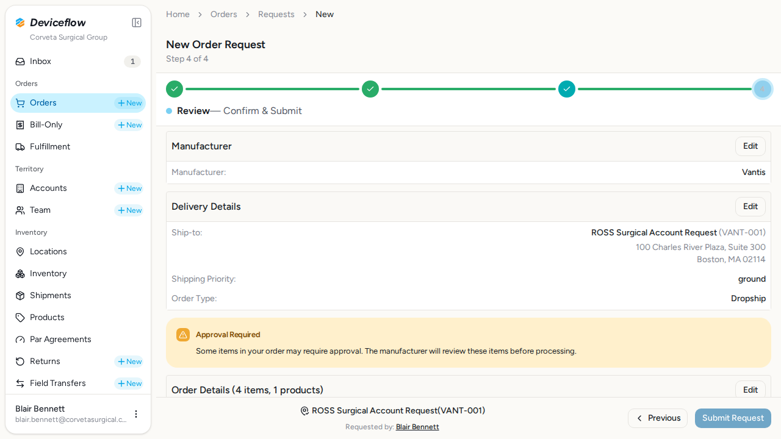Image resolution: width=781 pixels, height=439 pixels.
Task: Go to Home breadcrumb
Action: [178, 14]
